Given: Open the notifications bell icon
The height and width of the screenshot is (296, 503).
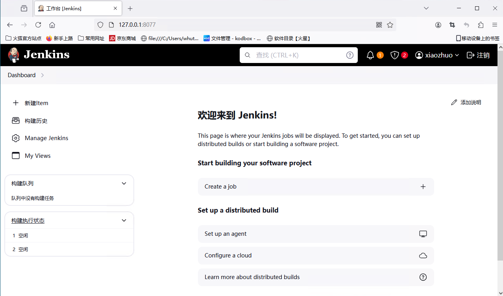Looking at the screenshot, I should coord(370,55).
